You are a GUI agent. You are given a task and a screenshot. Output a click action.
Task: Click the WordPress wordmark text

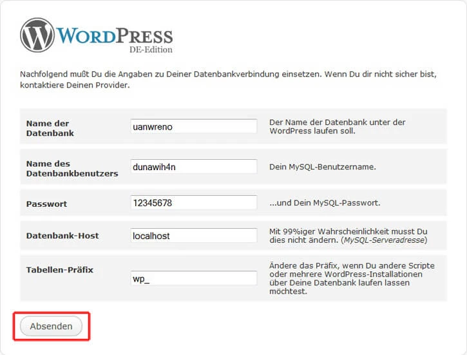point(116,35)
